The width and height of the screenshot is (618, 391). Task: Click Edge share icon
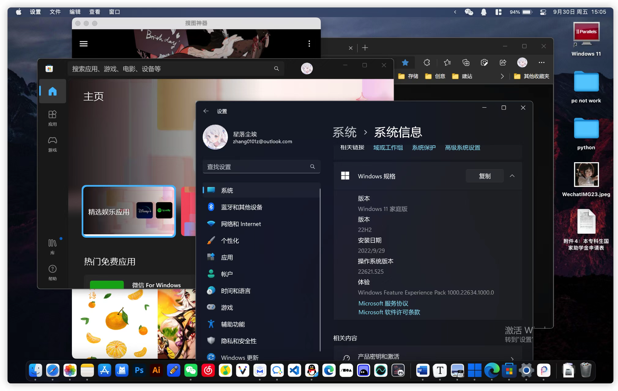[503, 63]
